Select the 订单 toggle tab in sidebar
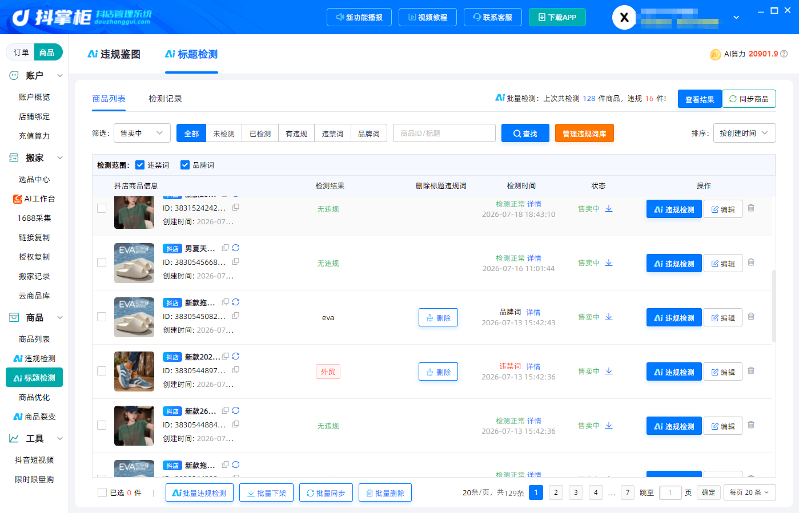Viewport: 799px width, 513px height. (x=21, y=52)
